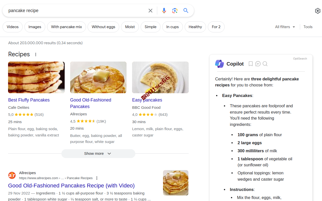Click the Allrecipes URL breadcrumb text

pyautogui.click(x=56, y=178)
